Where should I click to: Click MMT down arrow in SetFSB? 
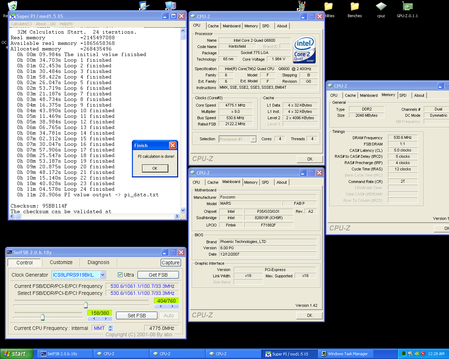(x=110, y=330)
